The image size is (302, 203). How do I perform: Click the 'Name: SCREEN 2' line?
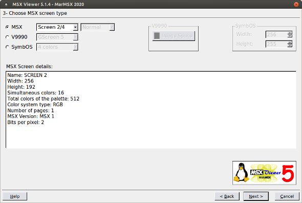coord(27,75)
